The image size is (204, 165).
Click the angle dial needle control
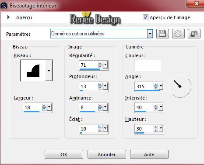click(x=180, y=86)
